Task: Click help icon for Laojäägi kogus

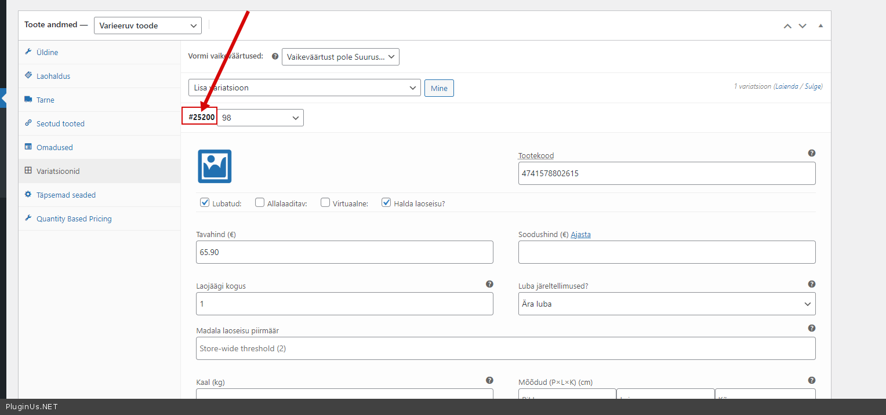Action: click(x=489, y=284)
